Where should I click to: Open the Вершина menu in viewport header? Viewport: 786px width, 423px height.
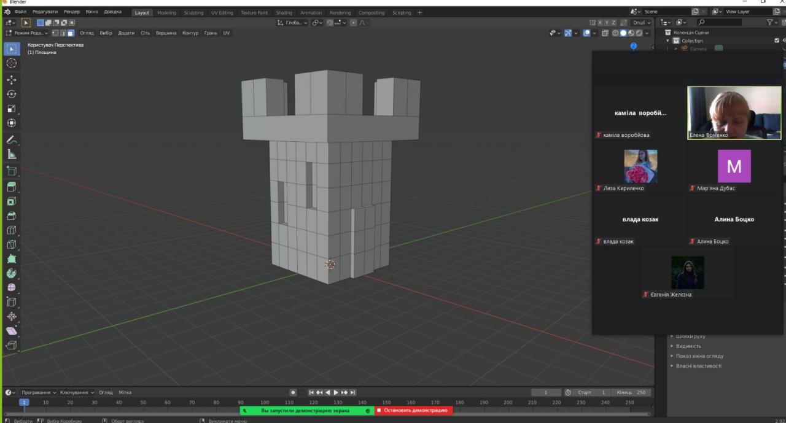coord(166,33)
